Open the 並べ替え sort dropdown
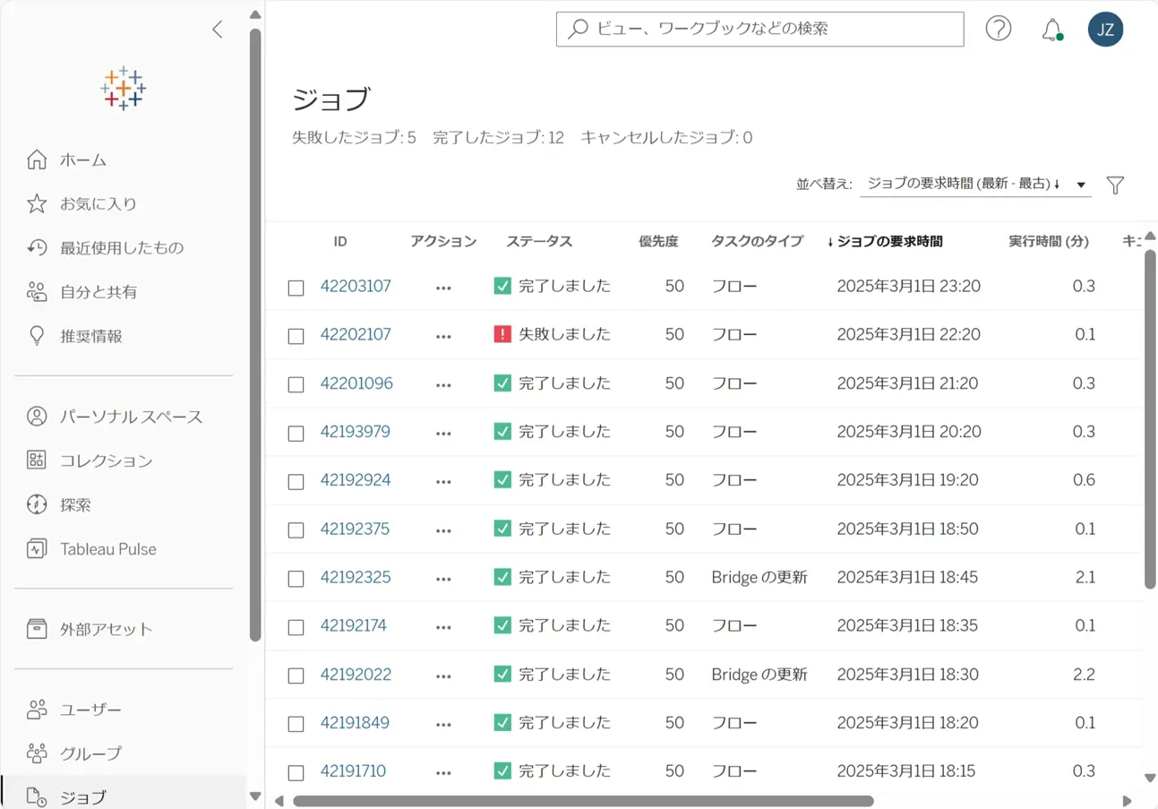Image resolution: width=1158 pixels, height=809 pixels. pyautogui.click(x=975, y=184)
